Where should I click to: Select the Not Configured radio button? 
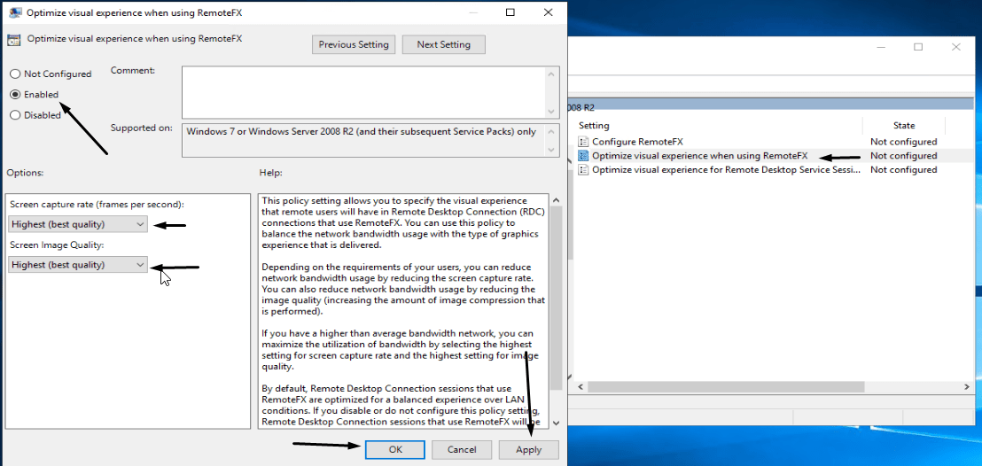tap(15, 74)
